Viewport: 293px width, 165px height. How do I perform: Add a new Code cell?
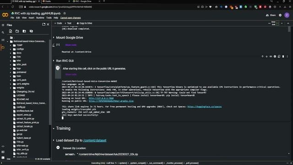[58, 23]
